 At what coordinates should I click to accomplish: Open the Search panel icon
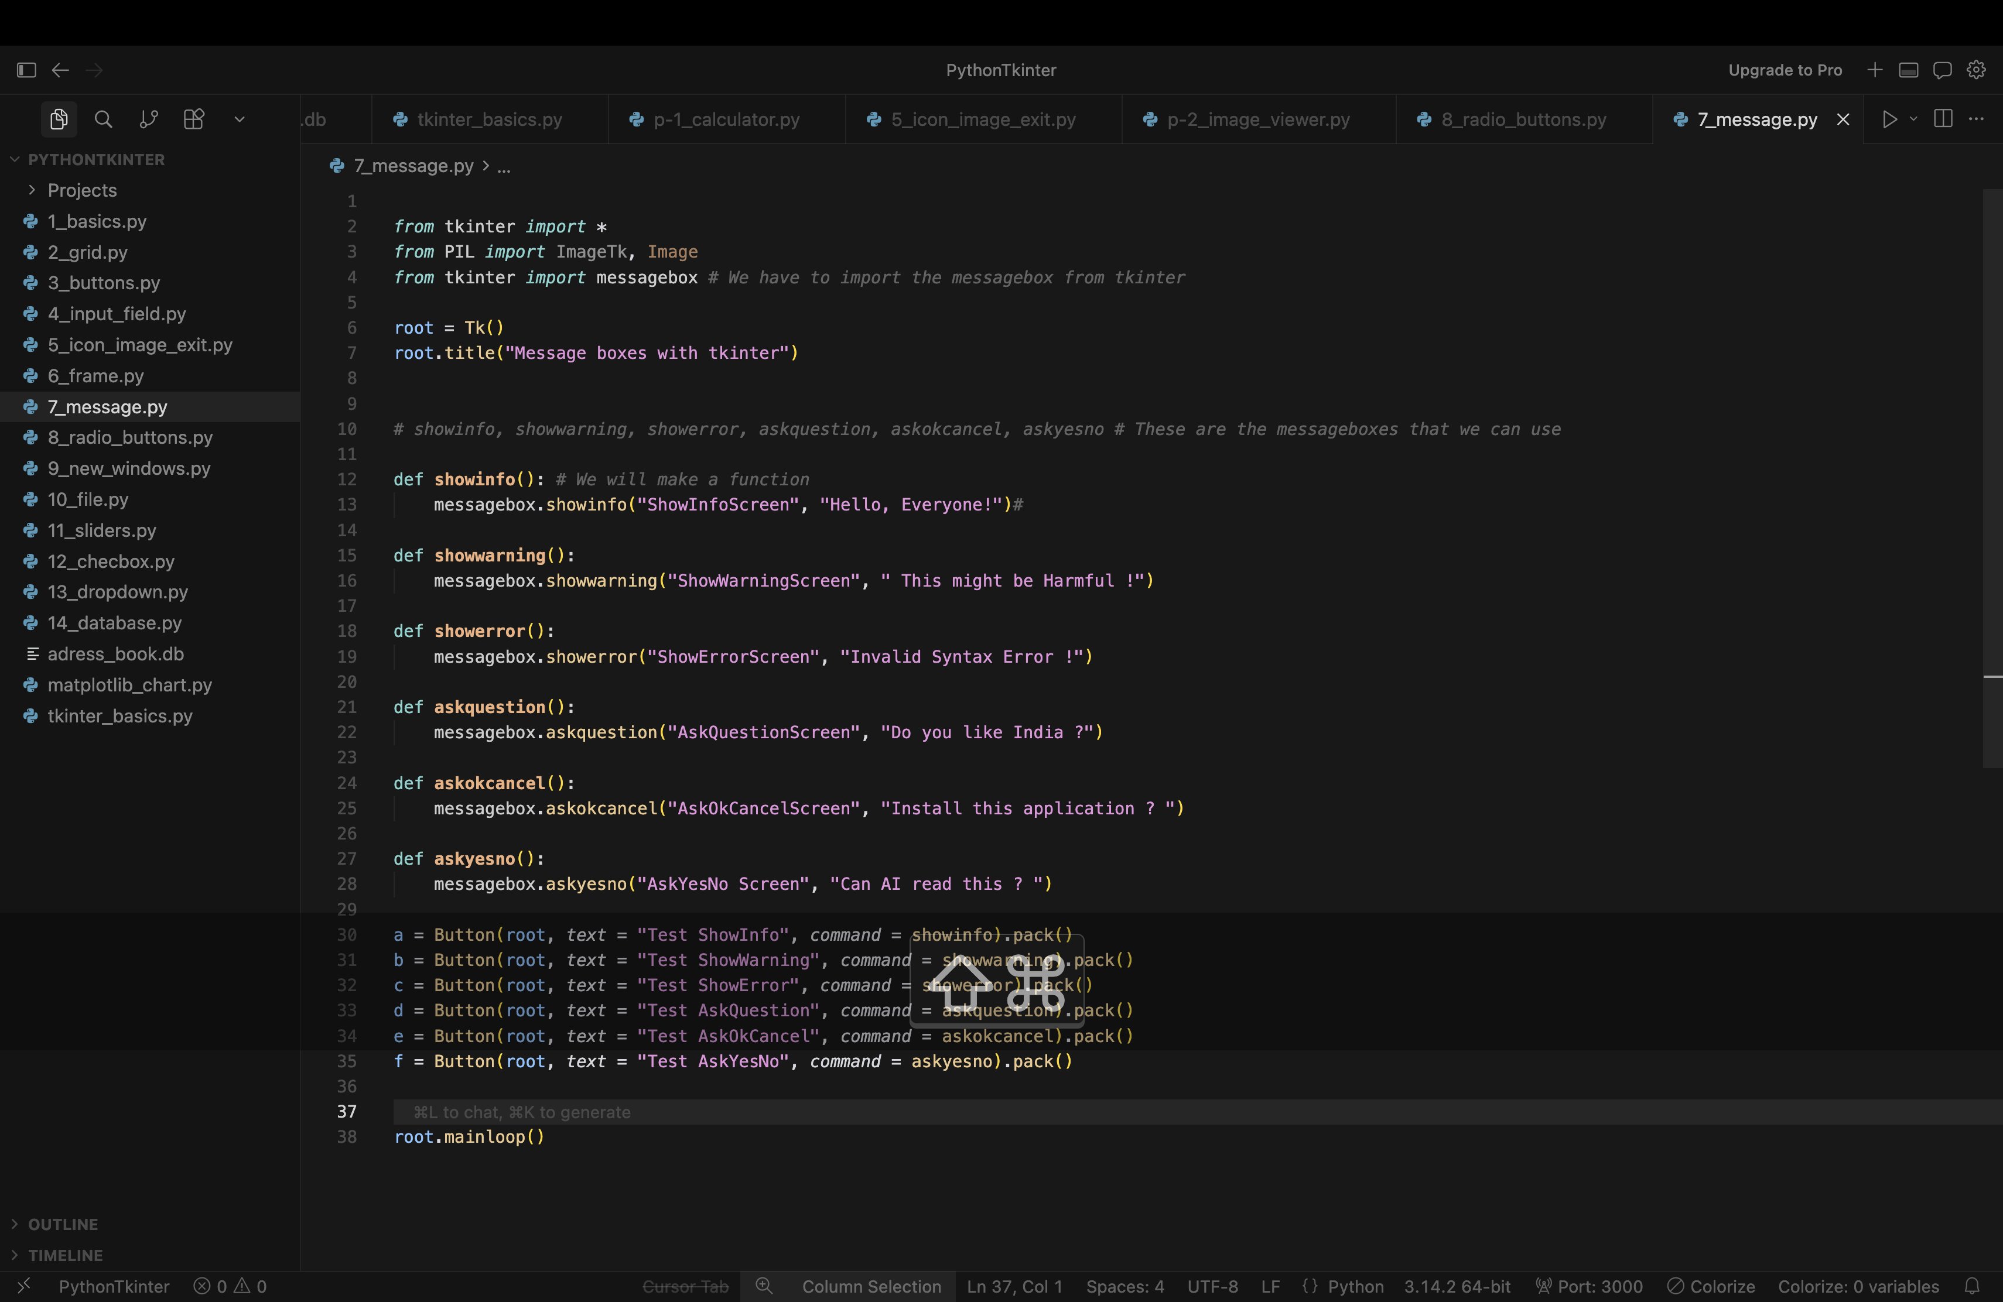pos(104,119)
